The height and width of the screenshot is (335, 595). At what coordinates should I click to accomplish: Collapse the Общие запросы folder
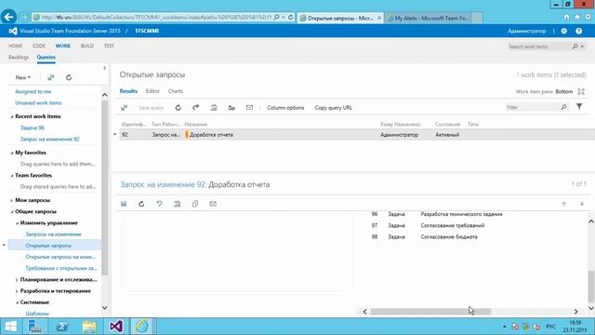(x=12, y=211)
